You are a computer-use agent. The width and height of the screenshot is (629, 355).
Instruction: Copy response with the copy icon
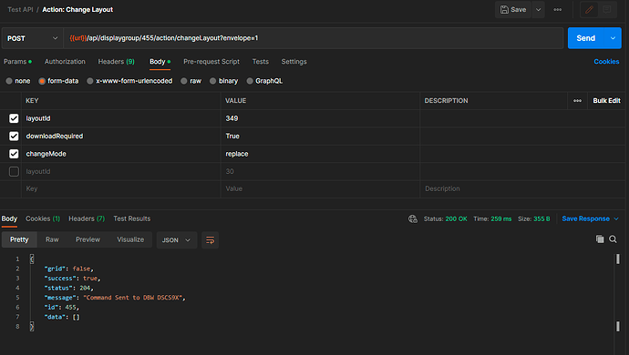pos(600,239)
